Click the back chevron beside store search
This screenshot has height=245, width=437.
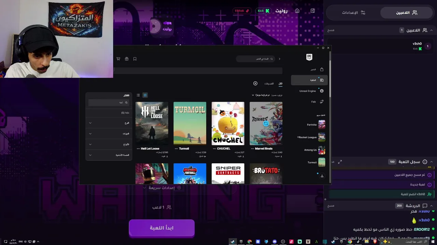coord(279,59)
